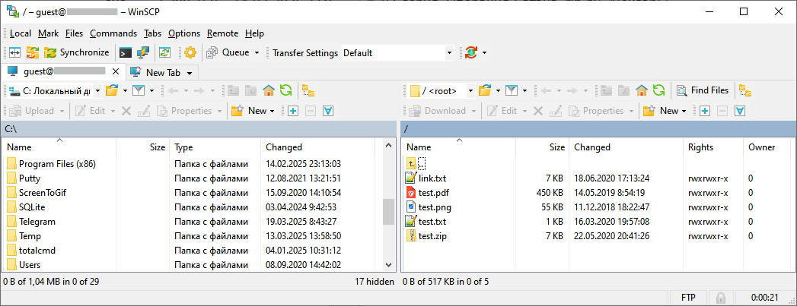Click the Find Files button
797x306 pixels.
tap(703, 90)
